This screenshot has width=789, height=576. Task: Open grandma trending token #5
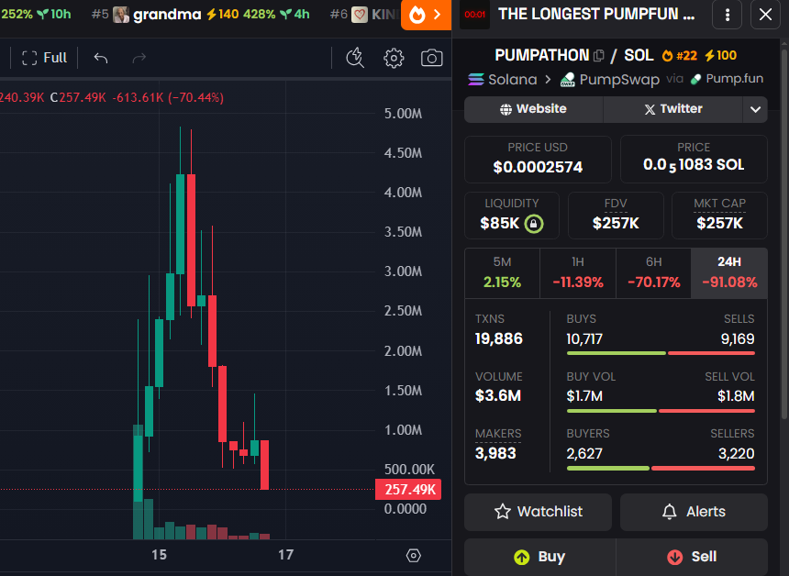201,14
